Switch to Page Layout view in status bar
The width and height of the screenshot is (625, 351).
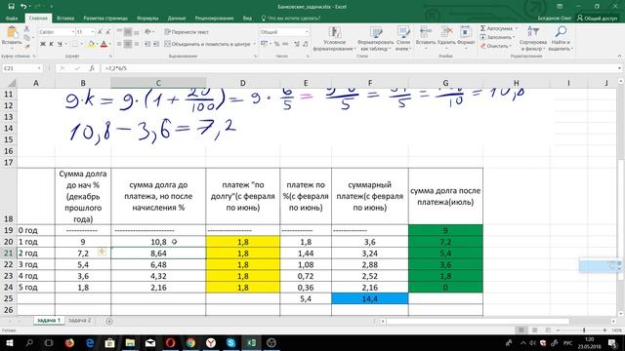tap(534, 331)
